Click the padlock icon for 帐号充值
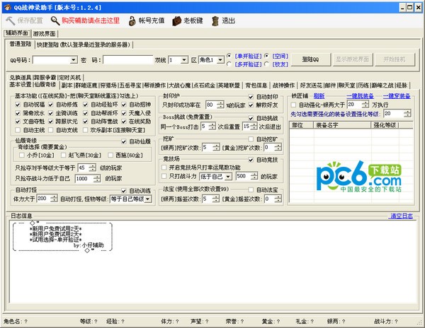The height and width of the screenshot is (328, 425). tap(132, 20)
